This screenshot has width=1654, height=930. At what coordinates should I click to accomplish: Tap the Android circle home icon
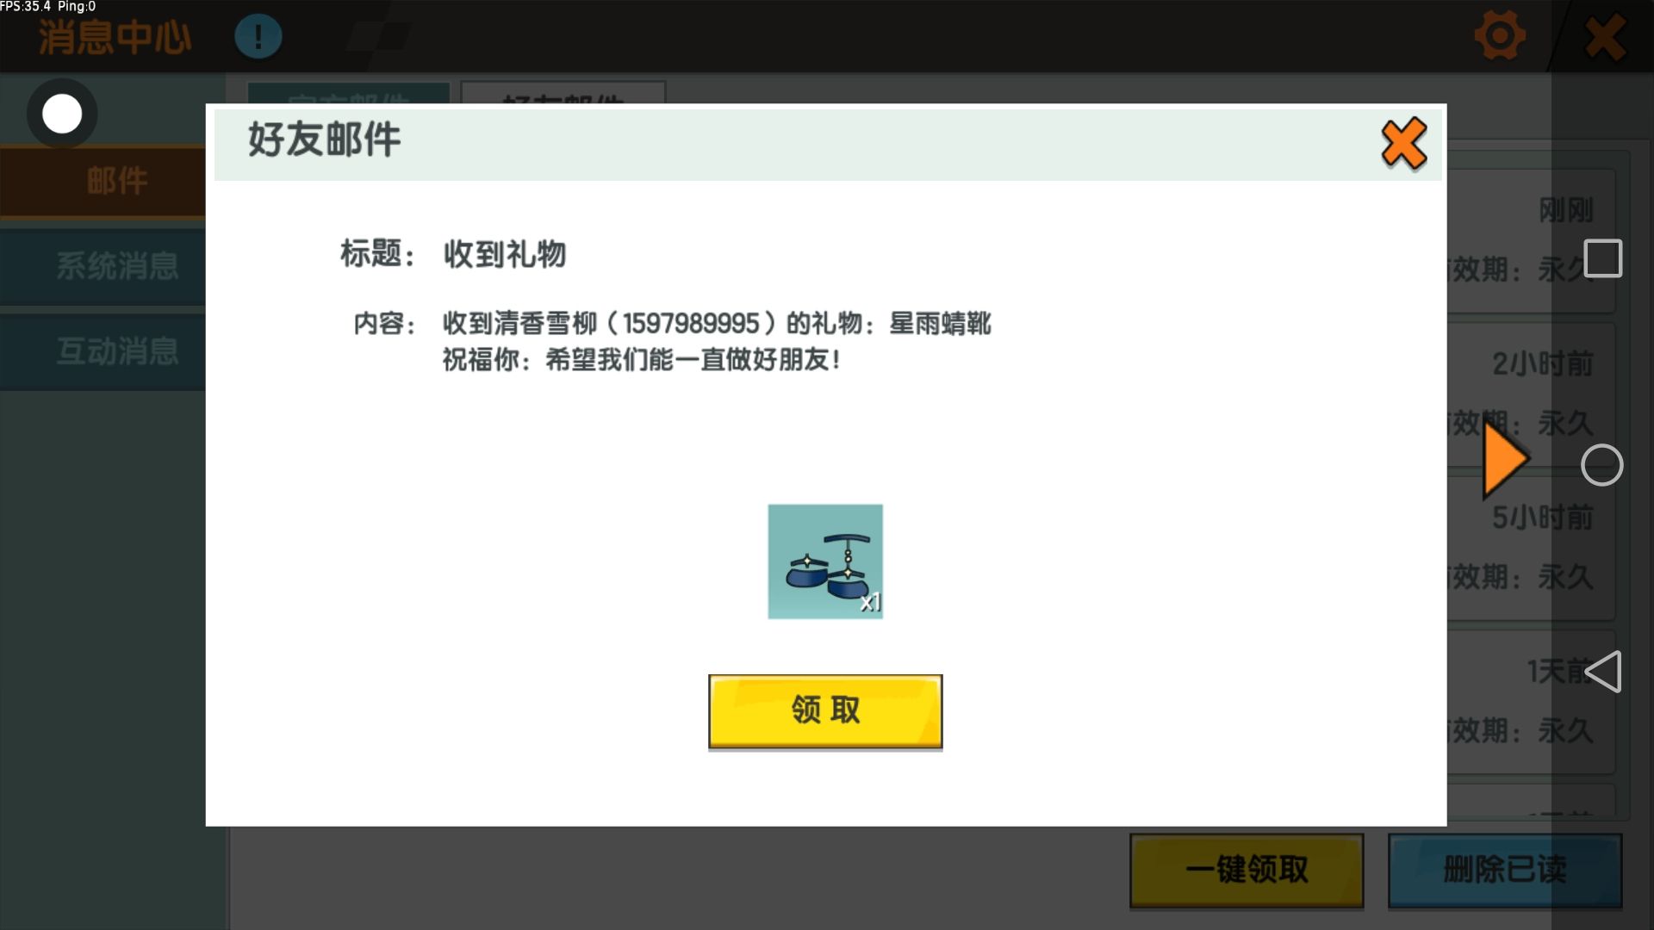(x=1601, y=466)
